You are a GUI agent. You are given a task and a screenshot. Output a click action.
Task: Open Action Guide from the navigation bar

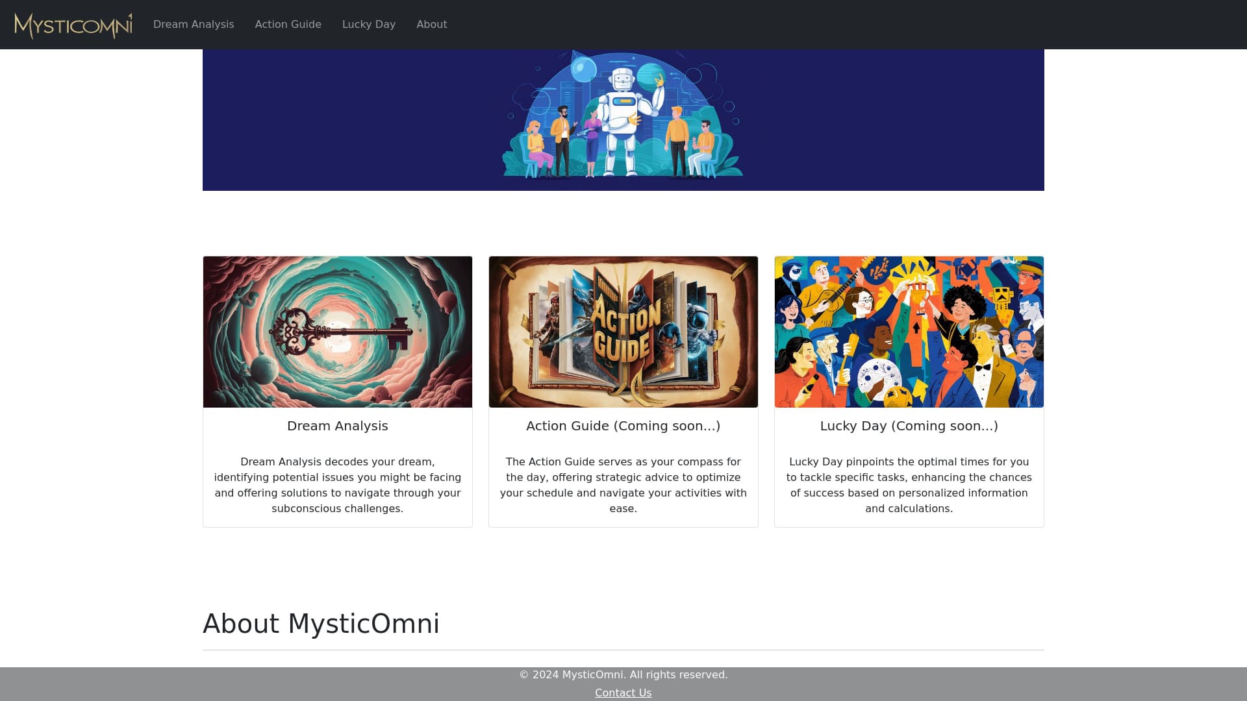pyautogui.click(x=288, y=24)
